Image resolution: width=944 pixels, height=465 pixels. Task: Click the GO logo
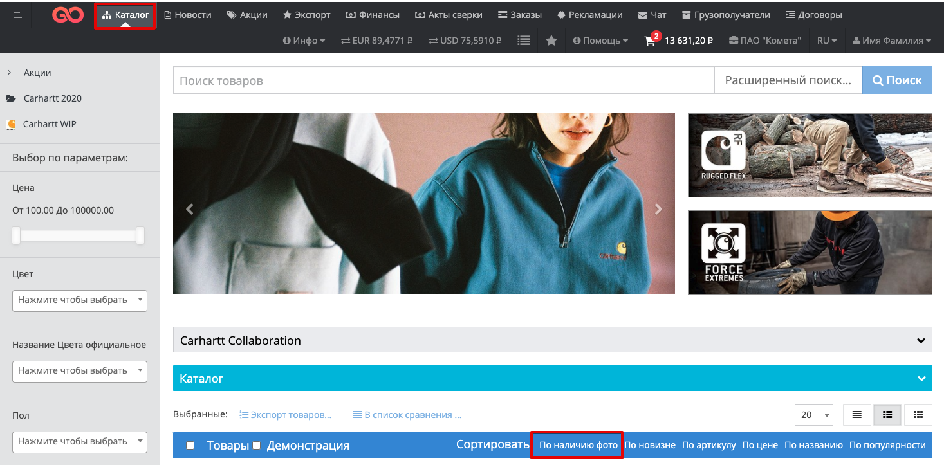pyautogui.click(x=68, y=15)
